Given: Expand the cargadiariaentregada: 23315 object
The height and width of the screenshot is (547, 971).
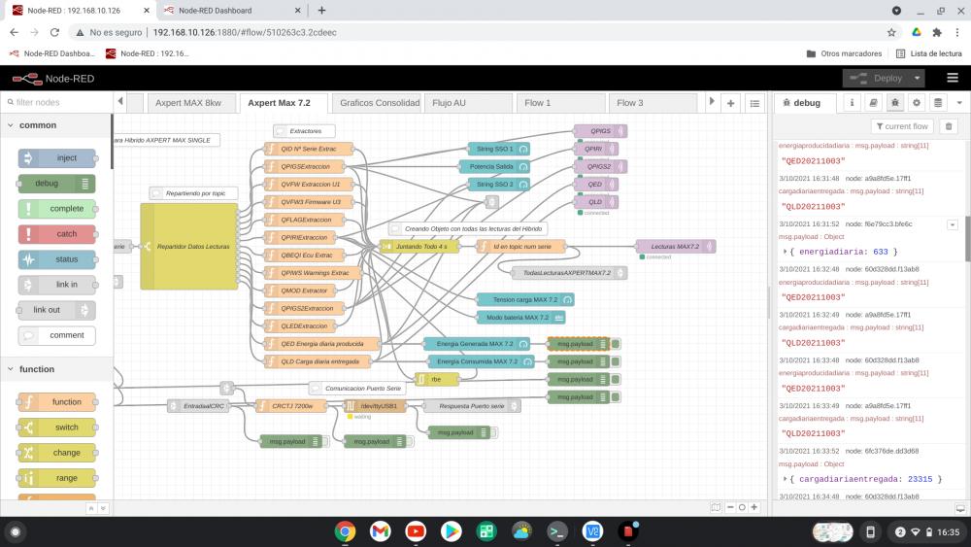Looking at the screenshot, I should pos(786,480).
